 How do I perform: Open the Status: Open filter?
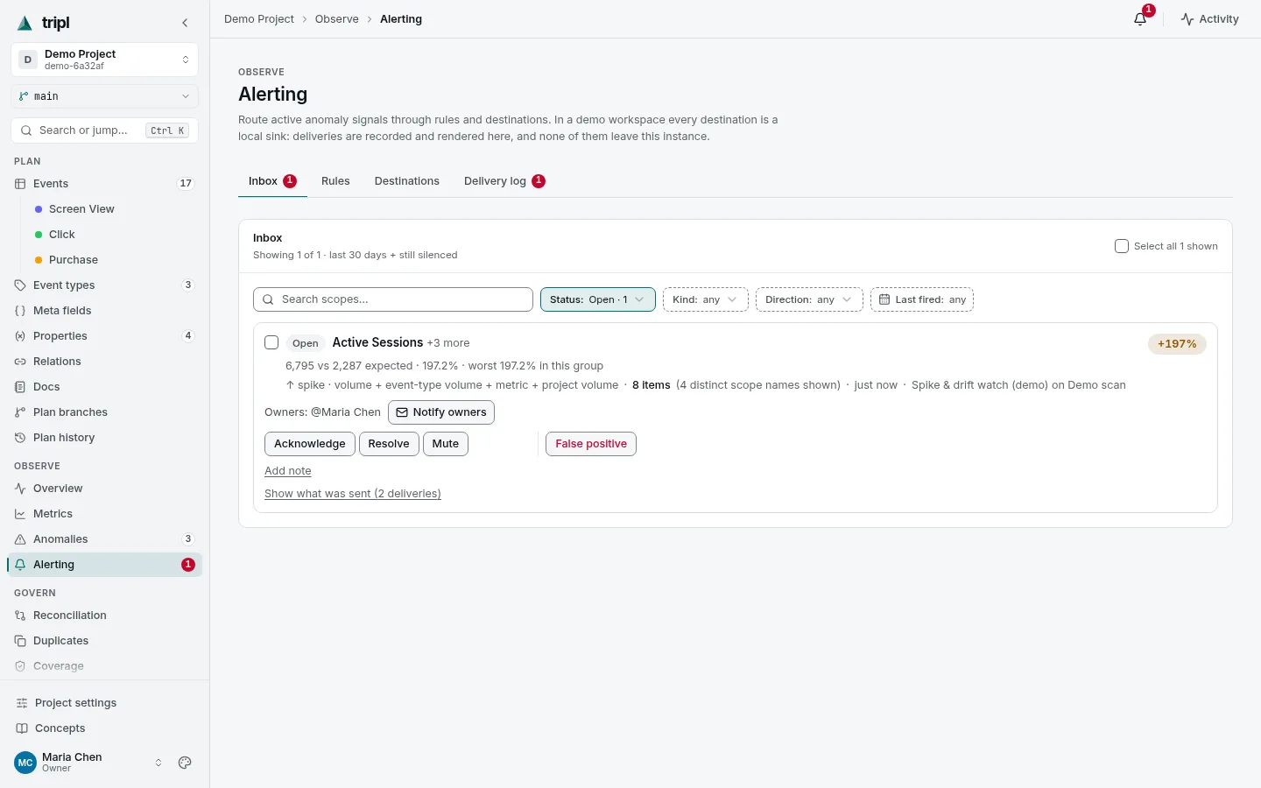598,299
